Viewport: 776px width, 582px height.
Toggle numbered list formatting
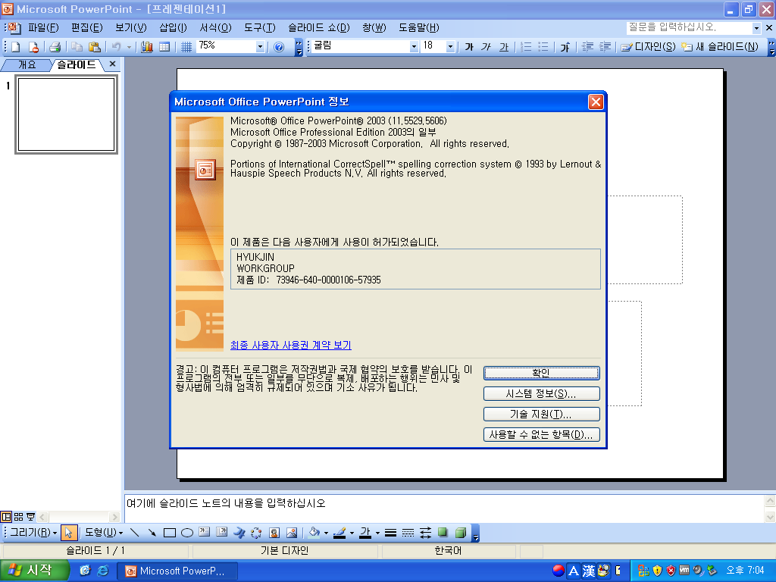click(x=526, y=47)
